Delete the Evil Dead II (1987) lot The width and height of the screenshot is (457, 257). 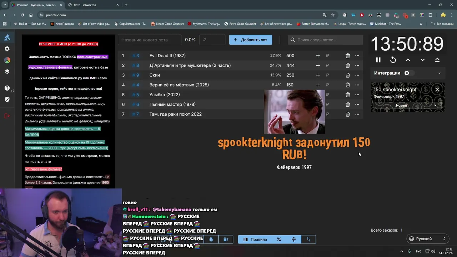pyautogui.click(x=347, y=56)
